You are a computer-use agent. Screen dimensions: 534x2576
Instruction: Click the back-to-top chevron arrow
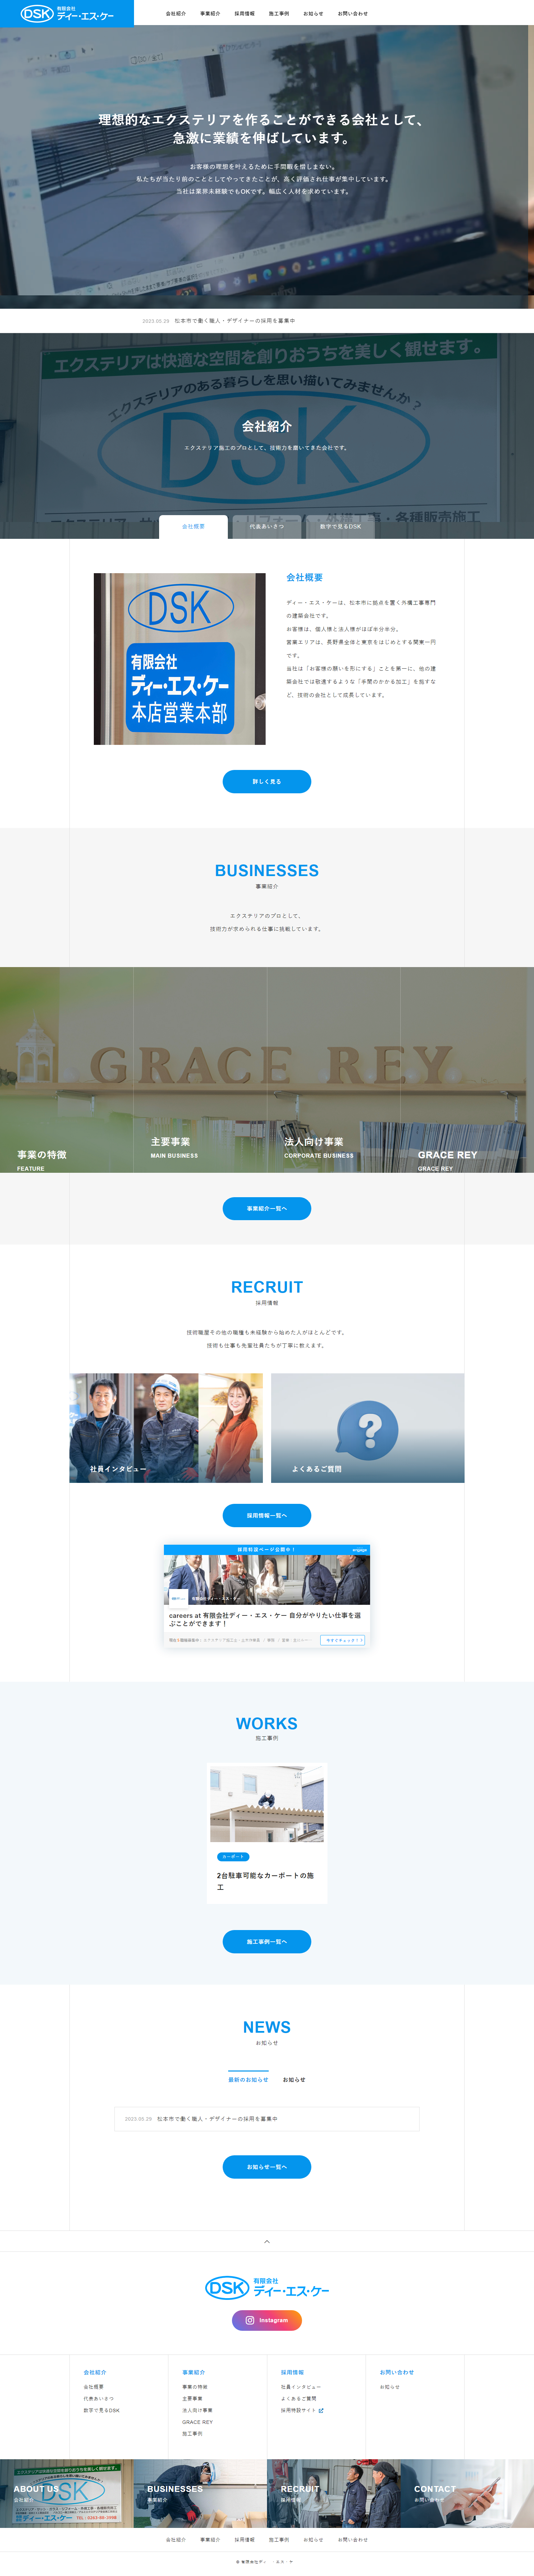click(267, 2242)
